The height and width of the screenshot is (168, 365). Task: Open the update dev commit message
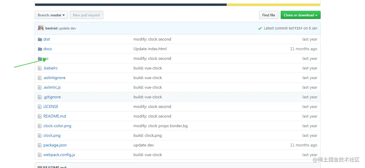point(67,28)
